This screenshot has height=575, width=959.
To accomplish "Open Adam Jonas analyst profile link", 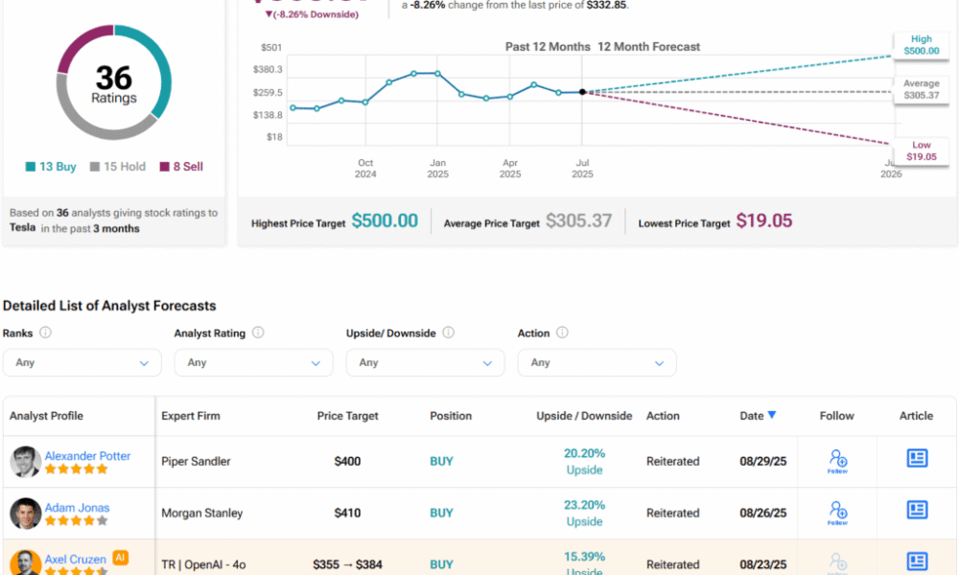I will [77, 508].
